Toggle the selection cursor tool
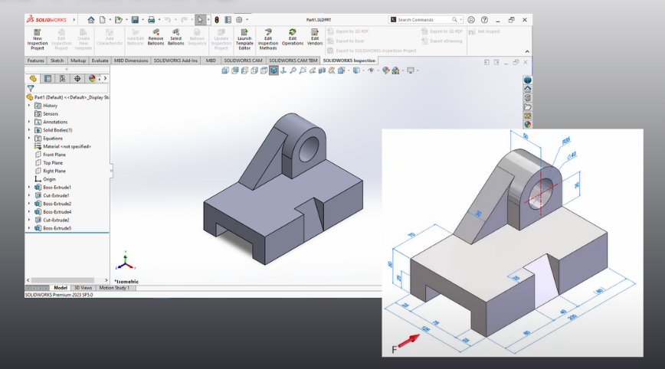Image resolution: width=665 pixels, height=369 pixels. tap(199, 19)
